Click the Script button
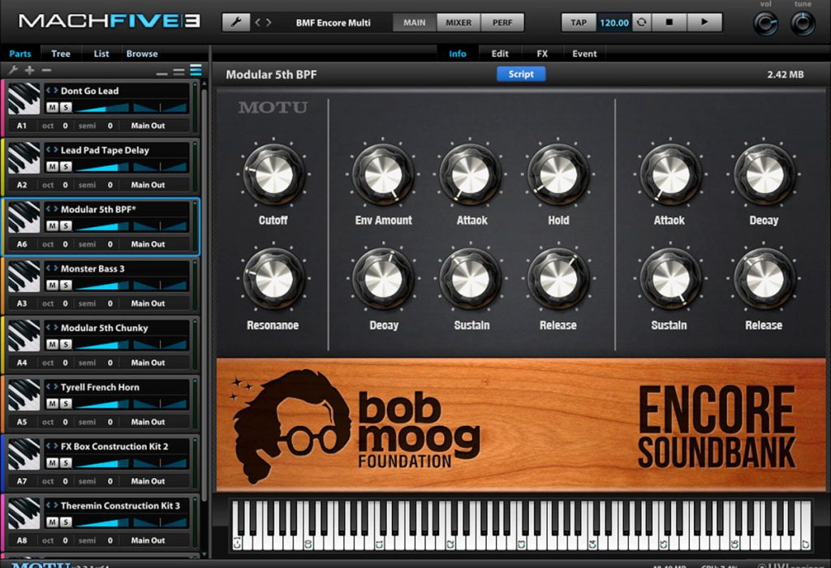 521,74
